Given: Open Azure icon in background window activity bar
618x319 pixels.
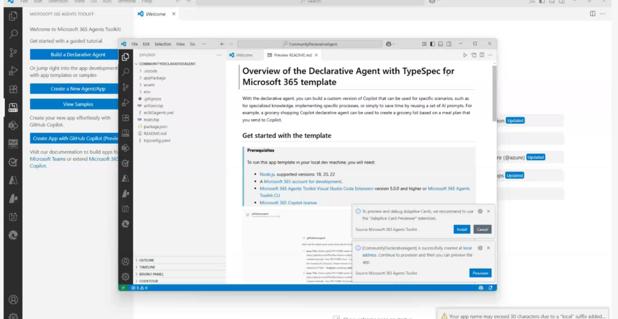Looking at the screenshot, I should pos(13,181).
